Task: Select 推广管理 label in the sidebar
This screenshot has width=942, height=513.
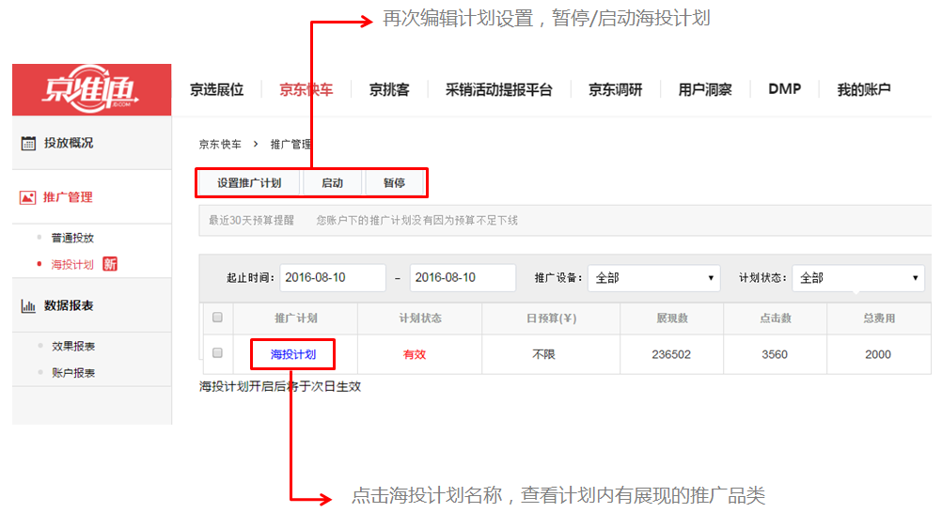Action: (68, 197)
